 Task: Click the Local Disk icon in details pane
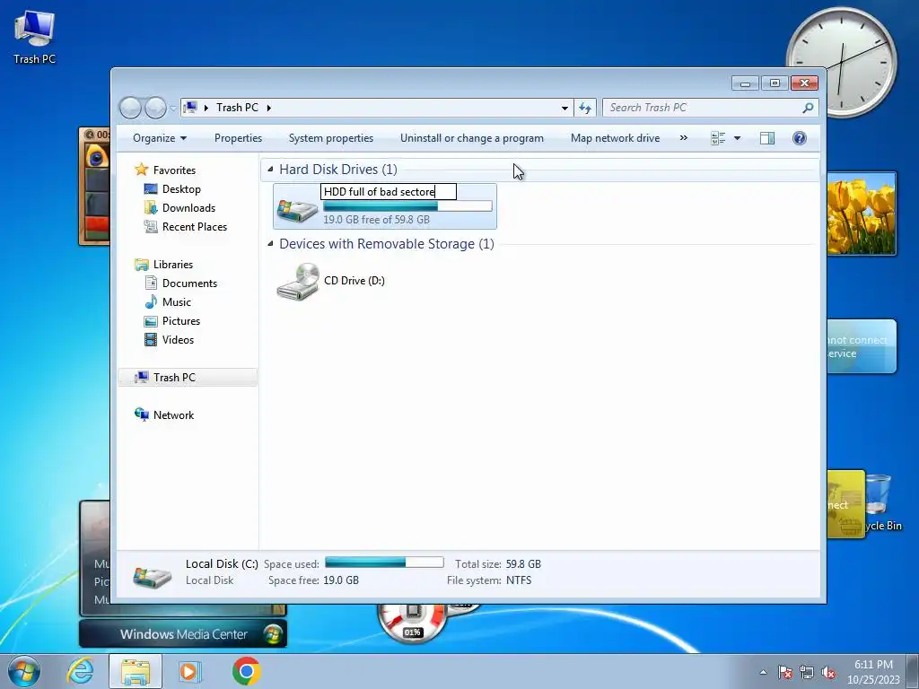tap(152, 575)
